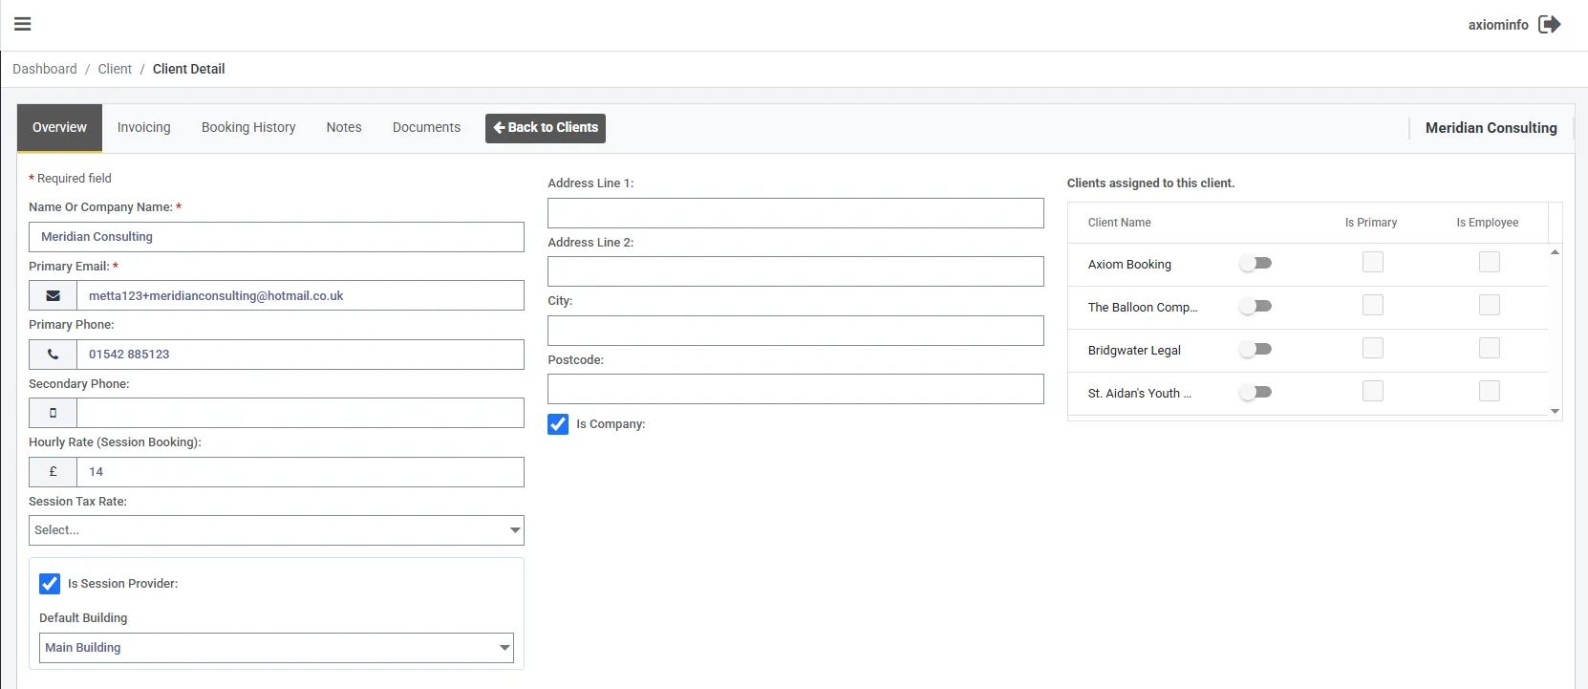Go to the Documents tab
Viewport: 1588px width, 689px height.
[426, 127]
